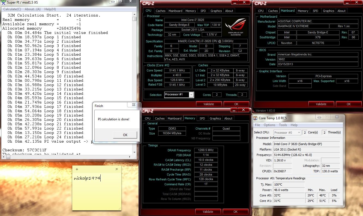The height and width of the screenshot is (216, 363).
Task: Click the Bus Speed 128.6 MHz field
Action: coord(177,80)
